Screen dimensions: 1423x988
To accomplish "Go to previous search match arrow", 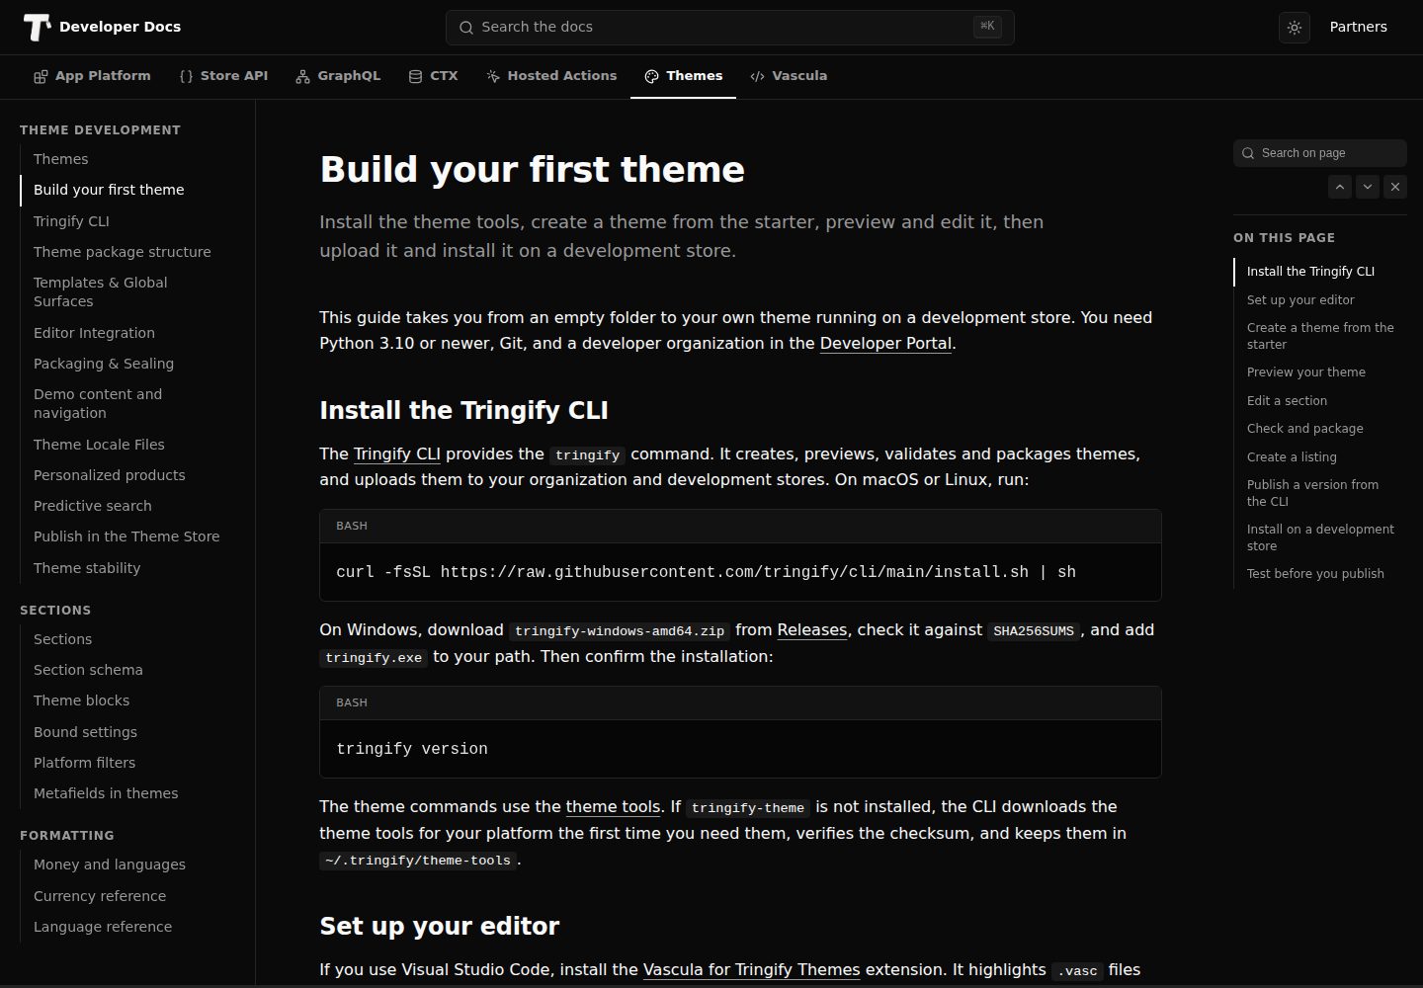I will coord(1340,187).
